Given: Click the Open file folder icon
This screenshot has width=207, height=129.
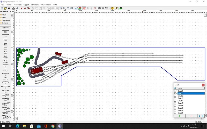Looking at the screenshot, I should pos(5,8).
